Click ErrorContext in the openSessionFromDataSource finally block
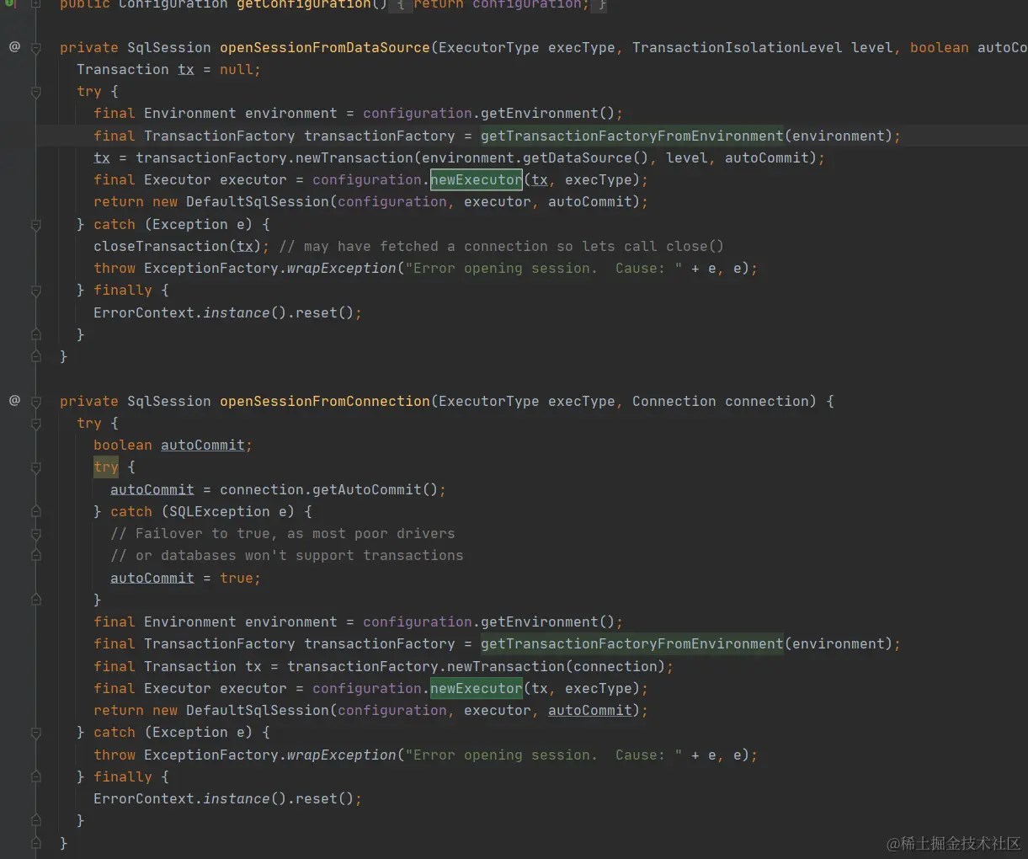This screenshot has width=1028, height=859. pos(144,312)
